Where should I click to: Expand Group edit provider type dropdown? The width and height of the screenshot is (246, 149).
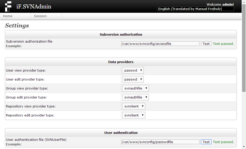pos(135,97)
